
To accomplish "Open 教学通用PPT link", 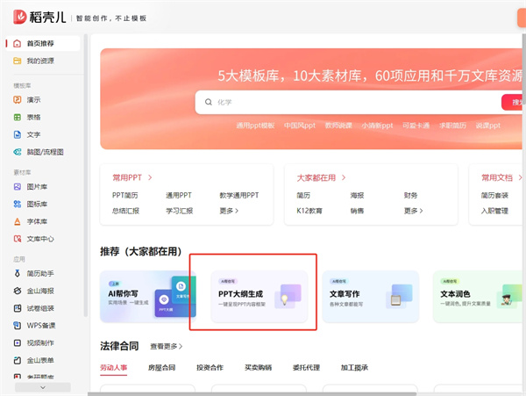I will [x=239, y=196].
